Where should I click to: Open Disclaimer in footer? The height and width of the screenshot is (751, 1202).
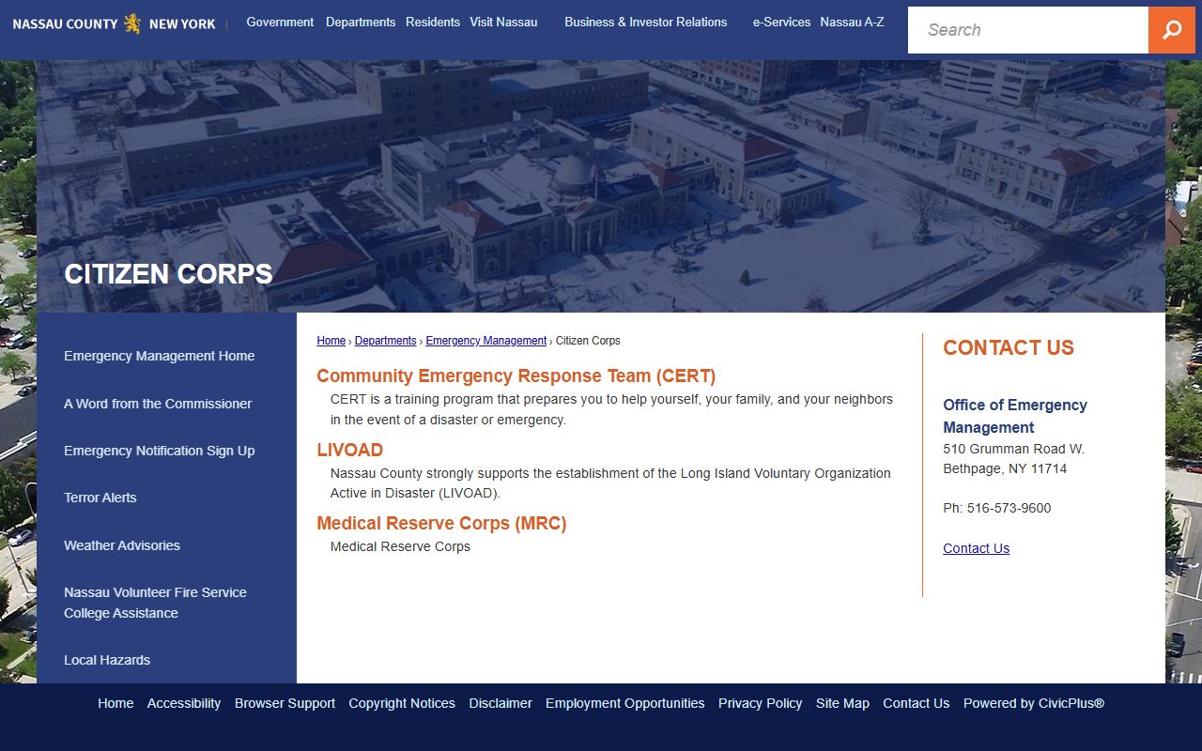(501, 703)
